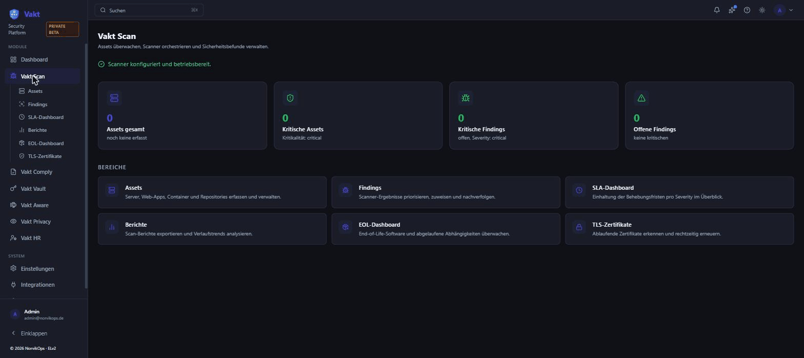Open the Vakt Aware module
The width and height of the screenshot is (804, 358).
[43, 205]
